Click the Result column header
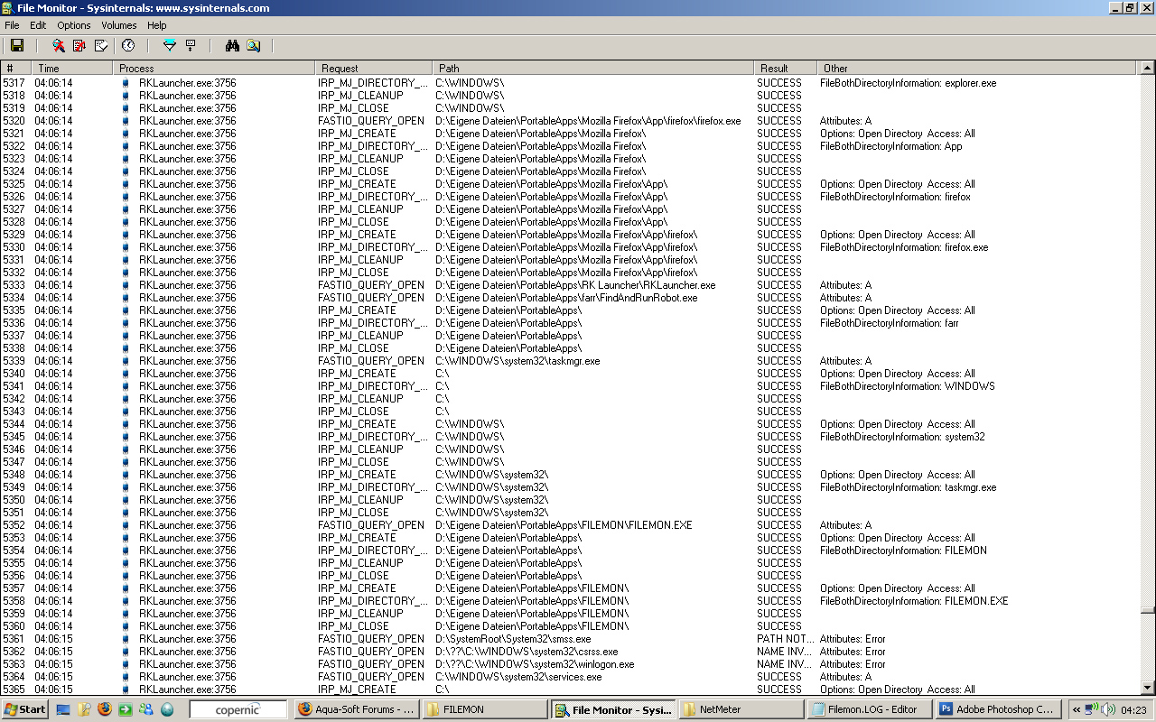The width and height of the screenshot is (1156, 722). point(786,68)
